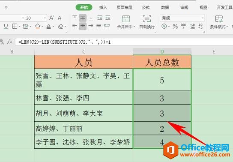Click the 合并居中 merge and center button
The image size is (233, 162).
coord(126,22)
